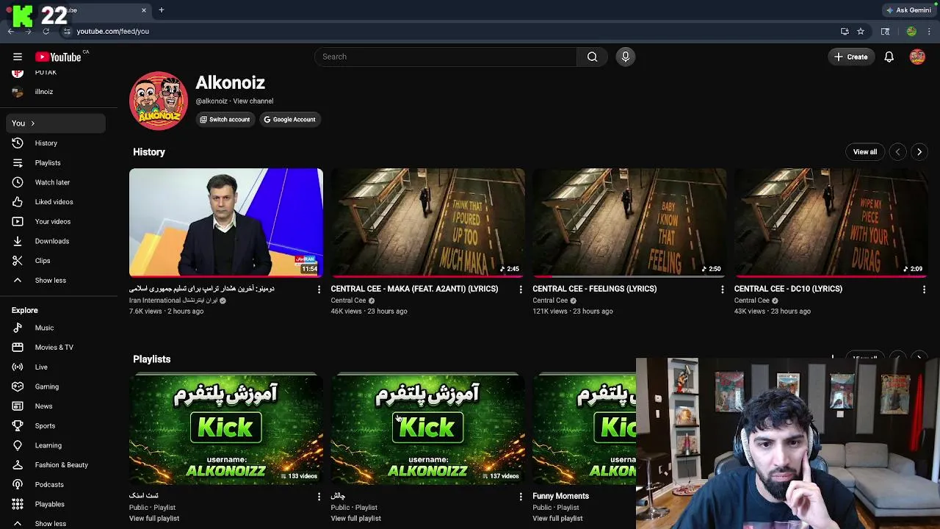940x529 pixels.
Task: Open View full playlist under 133 videos playlist
Action: (x=154, y=519)
